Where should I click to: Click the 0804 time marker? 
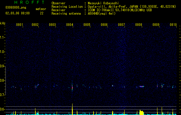pos(70,25)
